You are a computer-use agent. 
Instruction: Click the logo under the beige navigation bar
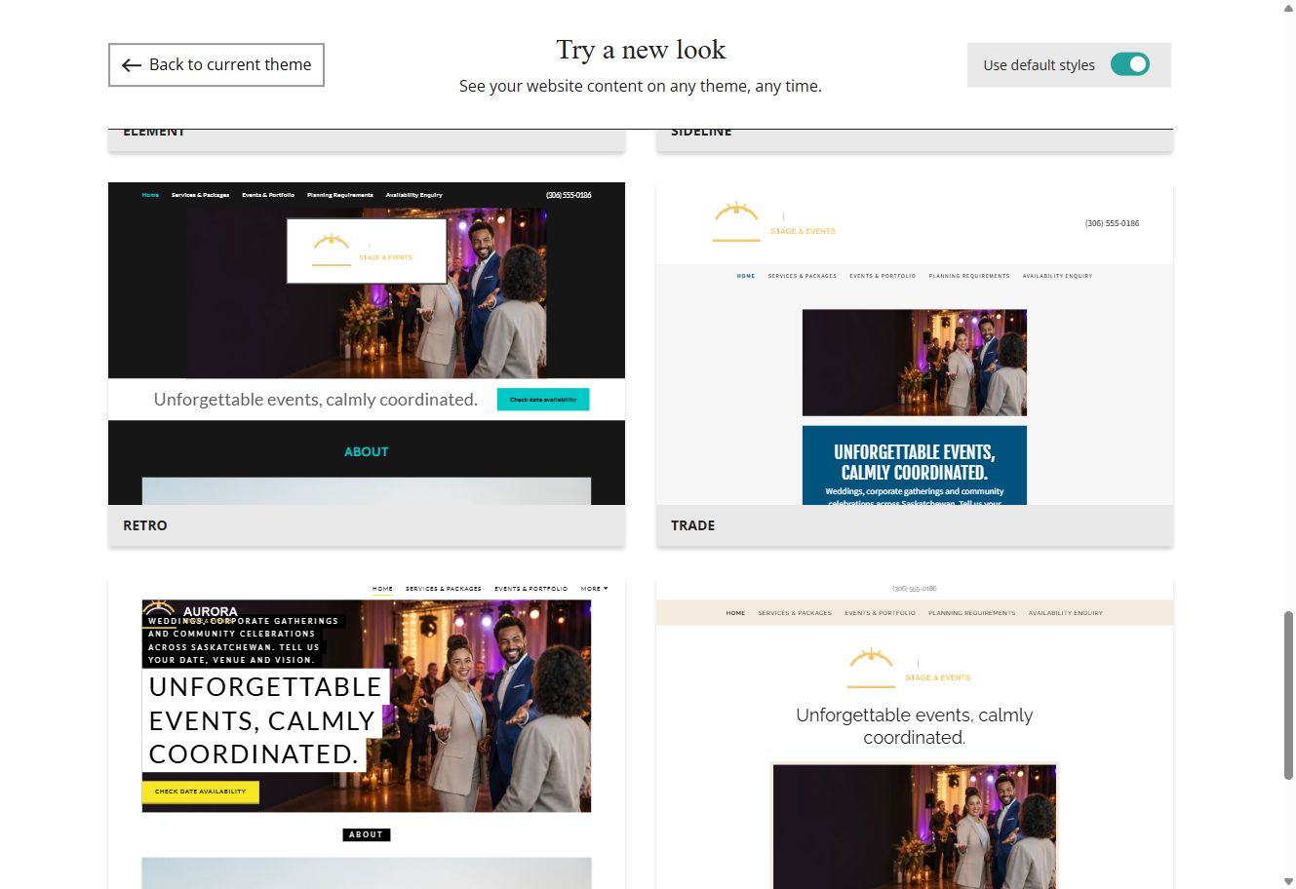tap(909, 669)
